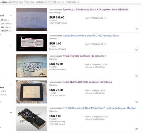Open RTX 3080 Founders Edition PosterEdition link

click(100, 108)
